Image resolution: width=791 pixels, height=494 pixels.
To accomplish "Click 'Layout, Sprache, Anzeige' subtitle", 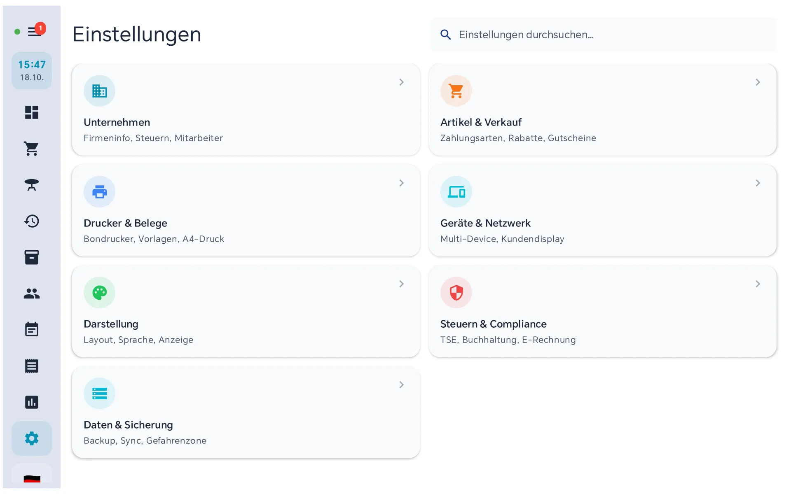I will [x=138, y=340].
